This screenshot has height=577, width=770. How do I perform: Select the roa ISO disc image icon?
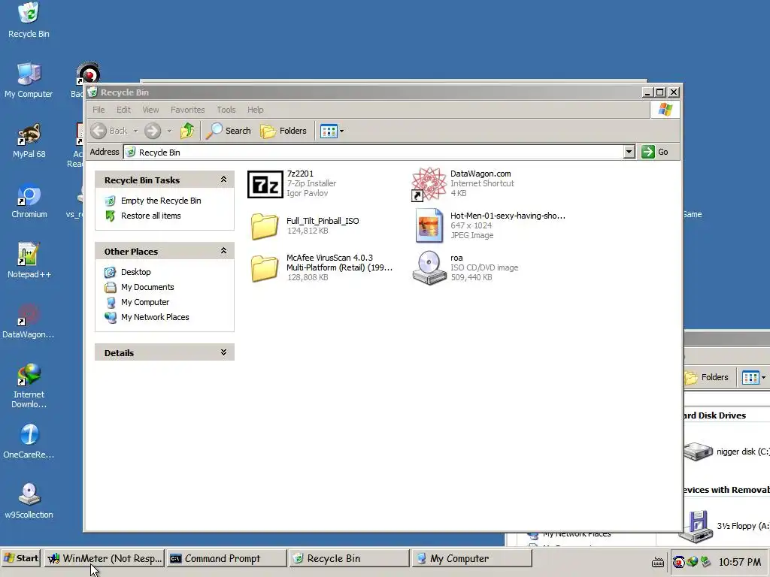(429, 268)
